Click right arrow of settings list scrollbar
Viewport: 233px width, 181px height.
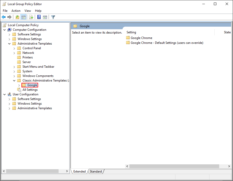pyautogui.click(x=229, y=166)
